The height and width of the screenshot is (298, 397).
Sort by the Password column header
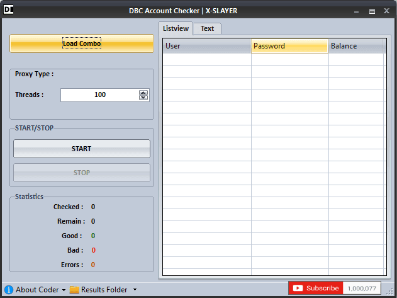tap(289, 46)
